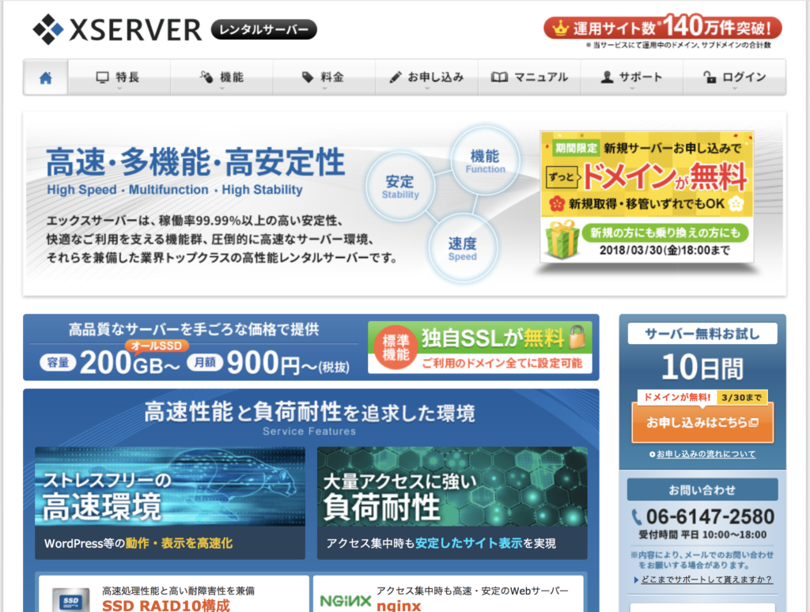Click the NGINX logo
810x612 pixels.
tap(346, 601)
